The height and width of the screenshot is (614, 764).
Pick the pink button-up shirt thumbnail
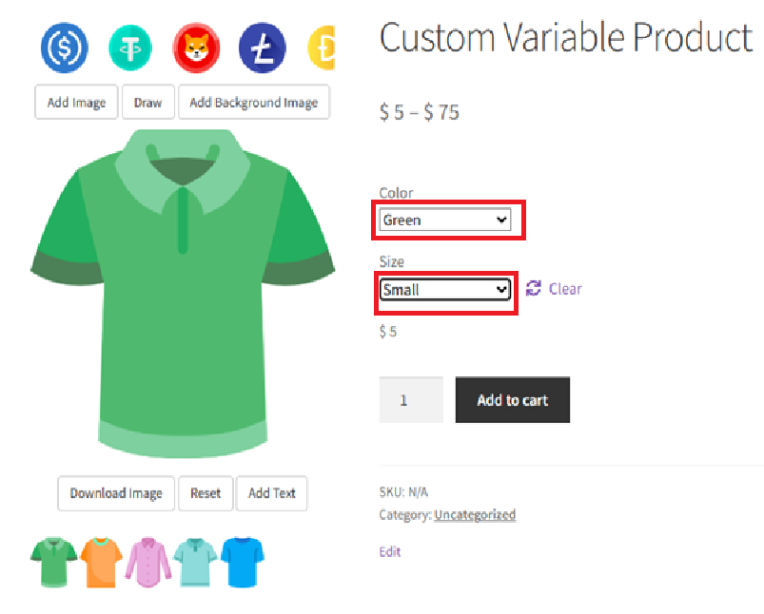tap(148, 562)
